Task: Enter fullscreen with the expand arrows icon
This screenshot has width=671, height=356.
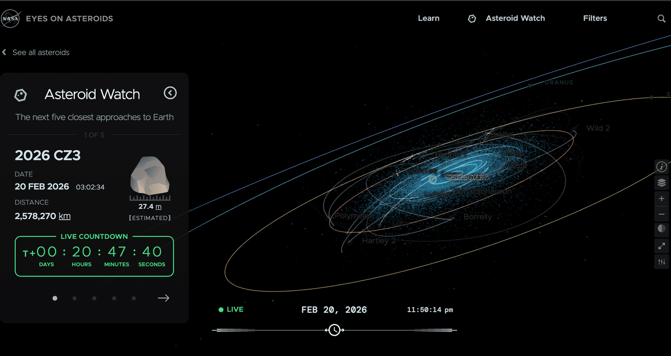Action: tap(661, 246)
